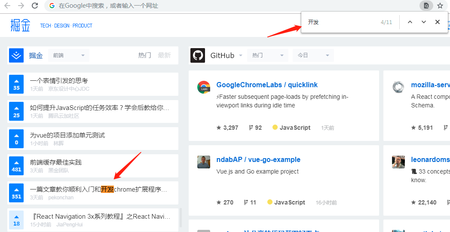Go back with the browser back arrow
Image resolution: width=450 pixels, height=232 pixels.
7,6
